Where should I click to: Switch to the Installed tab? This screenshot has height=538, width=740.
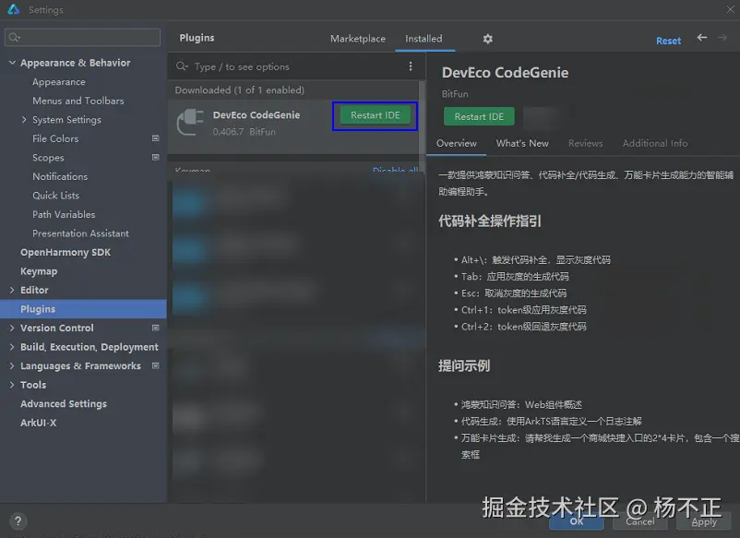tap(424, 39)
